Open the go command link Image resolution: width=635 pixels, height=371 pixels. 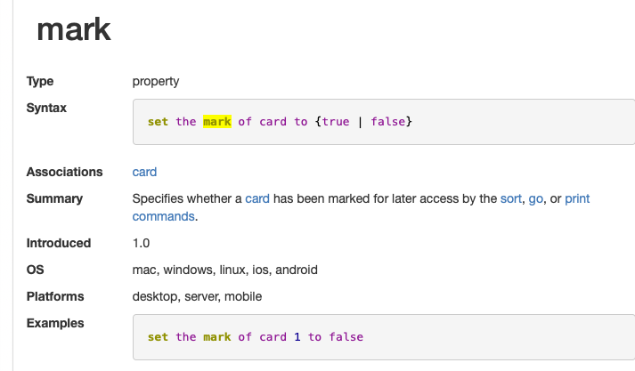[x=536, y=198]
